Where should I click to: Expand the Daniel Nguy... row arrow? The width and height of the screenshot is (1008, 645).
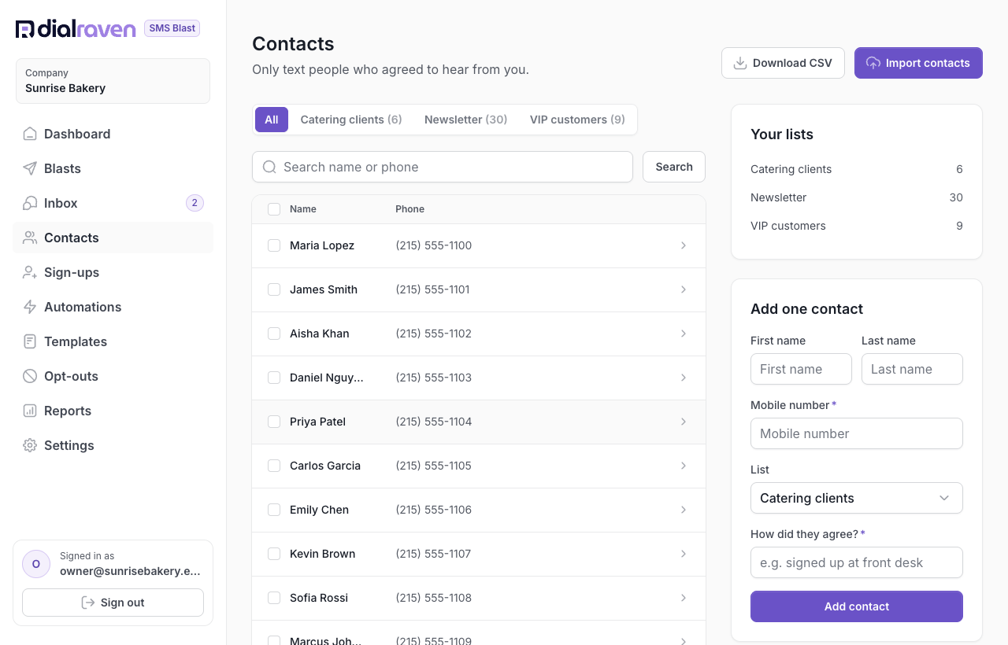tap(684, 378)
